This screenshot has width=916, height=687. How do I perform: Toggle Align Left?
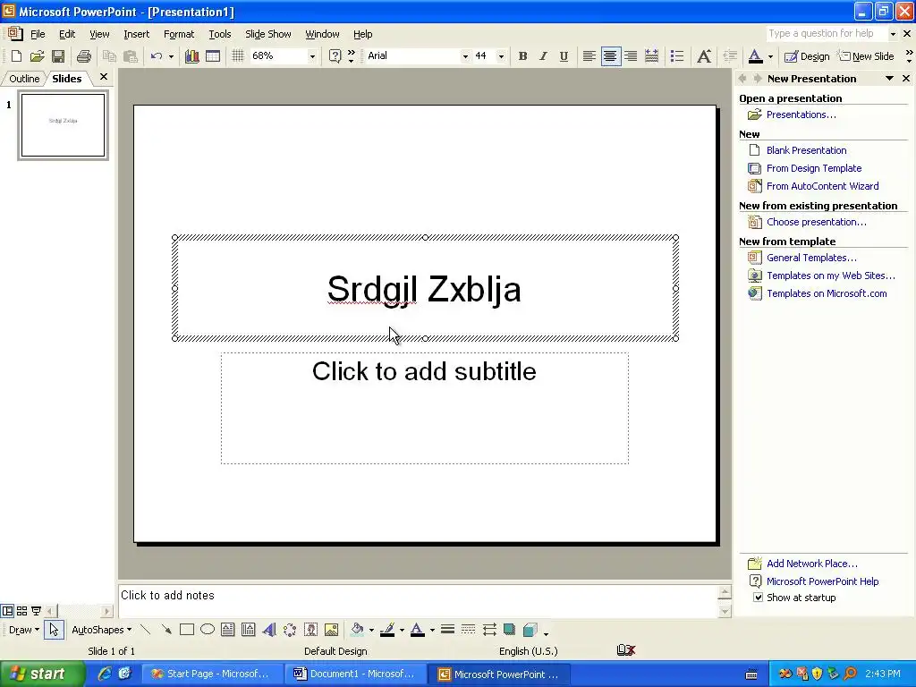tap(589, 56)
